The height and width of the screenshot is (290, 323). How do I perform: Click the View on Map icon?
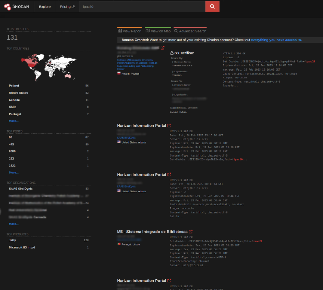[147, 31]
